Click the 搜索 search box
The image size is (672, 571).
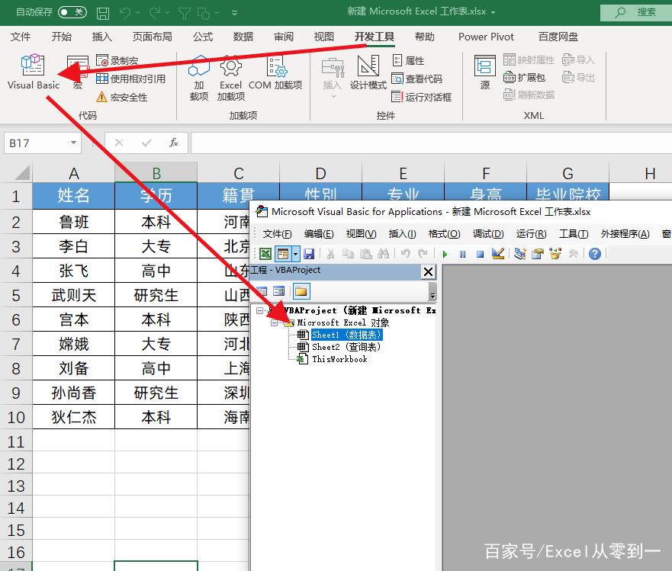coord(636,12)
